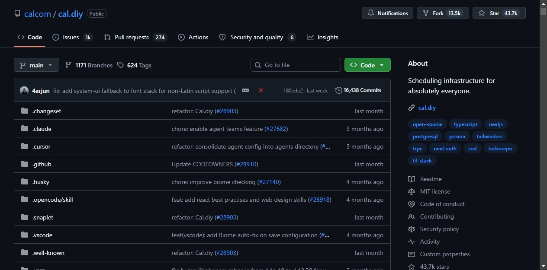
Task: Click the .snaplet folder icon
Action: [x=25, y=217]
